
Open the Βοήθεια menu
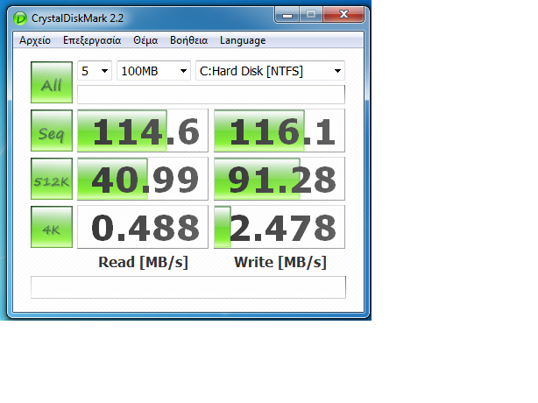188,40
